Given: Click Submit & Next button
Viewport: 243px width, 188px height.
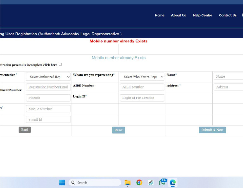Looking at the screenshot, I should [212, 130].
